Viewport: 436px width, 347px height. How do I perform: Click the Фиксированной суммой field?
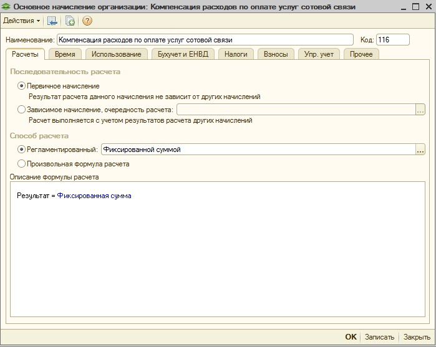click(258, 150)
